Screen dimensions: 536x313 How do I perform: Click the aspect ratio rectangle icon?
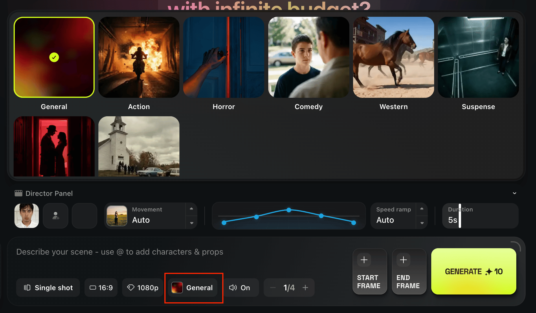coord(93,288)
